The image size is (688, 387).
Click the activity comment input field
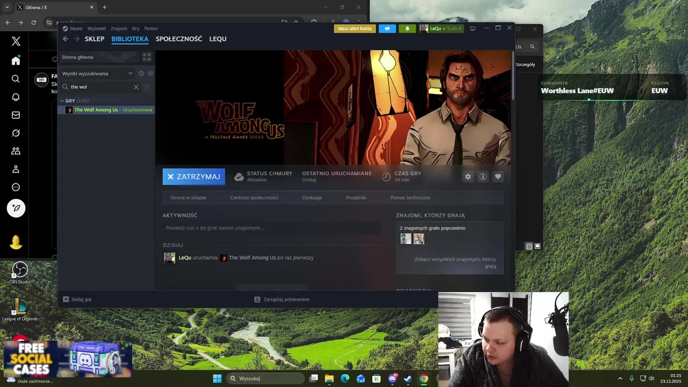point(271,228)
